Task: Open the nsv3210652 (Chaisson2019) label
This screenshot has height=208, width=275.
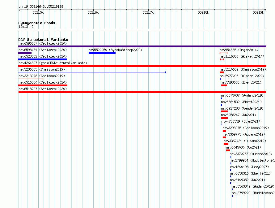Action: point(243,69)
